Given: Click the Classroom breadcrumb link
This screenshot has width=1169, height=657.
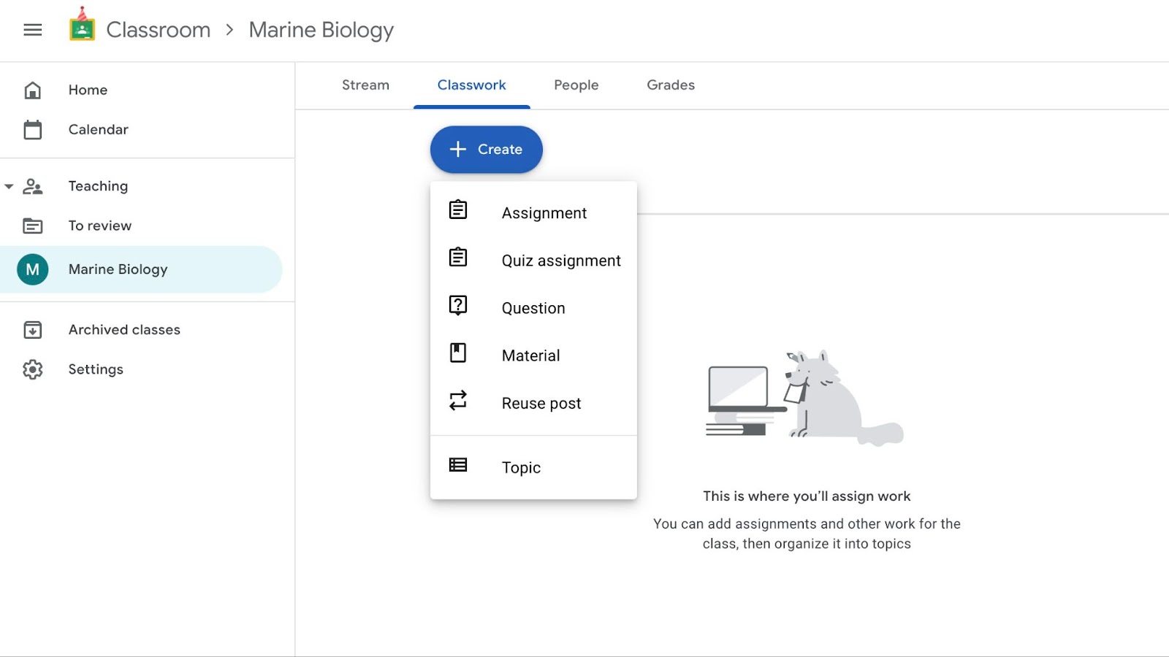Looking at the screenshot, I should (158, 30).
